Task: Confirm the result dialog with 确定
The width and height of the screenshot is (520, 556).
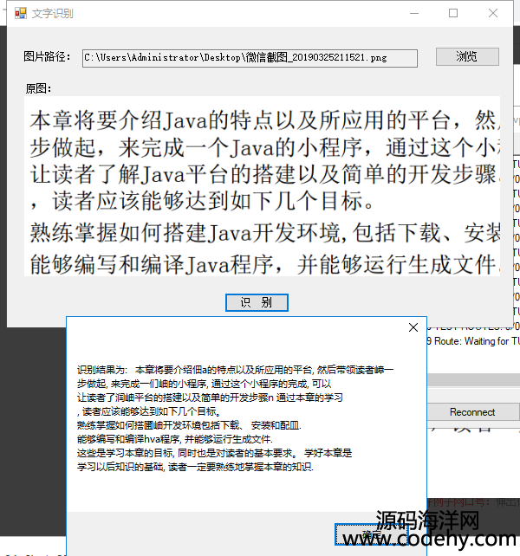Action: click(x=371, y=534)
